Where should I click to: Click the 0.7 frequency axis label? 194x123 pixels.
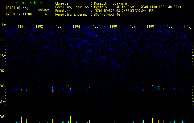coord(2,101)
